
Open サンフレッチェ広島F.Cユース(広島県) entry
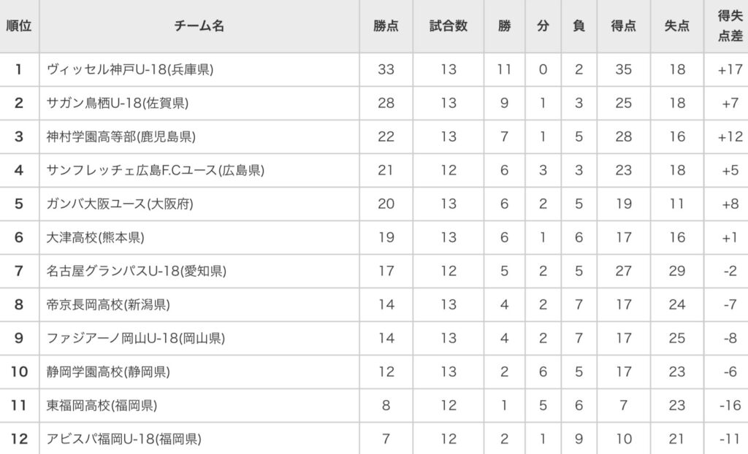click(x=155, y=170)
